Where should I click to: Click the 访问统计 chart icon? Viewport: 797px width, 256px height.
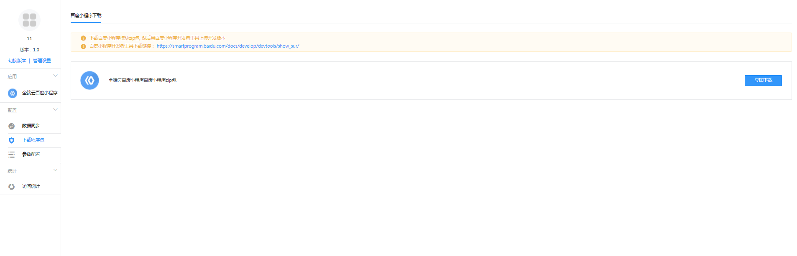pyautogui.click(x=12, y=187)
